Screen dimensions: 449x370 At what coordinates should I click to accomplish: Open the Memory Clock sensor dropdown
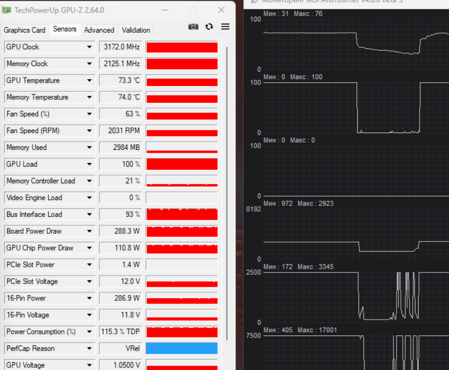pyautogui.click(x=90, y=63)
